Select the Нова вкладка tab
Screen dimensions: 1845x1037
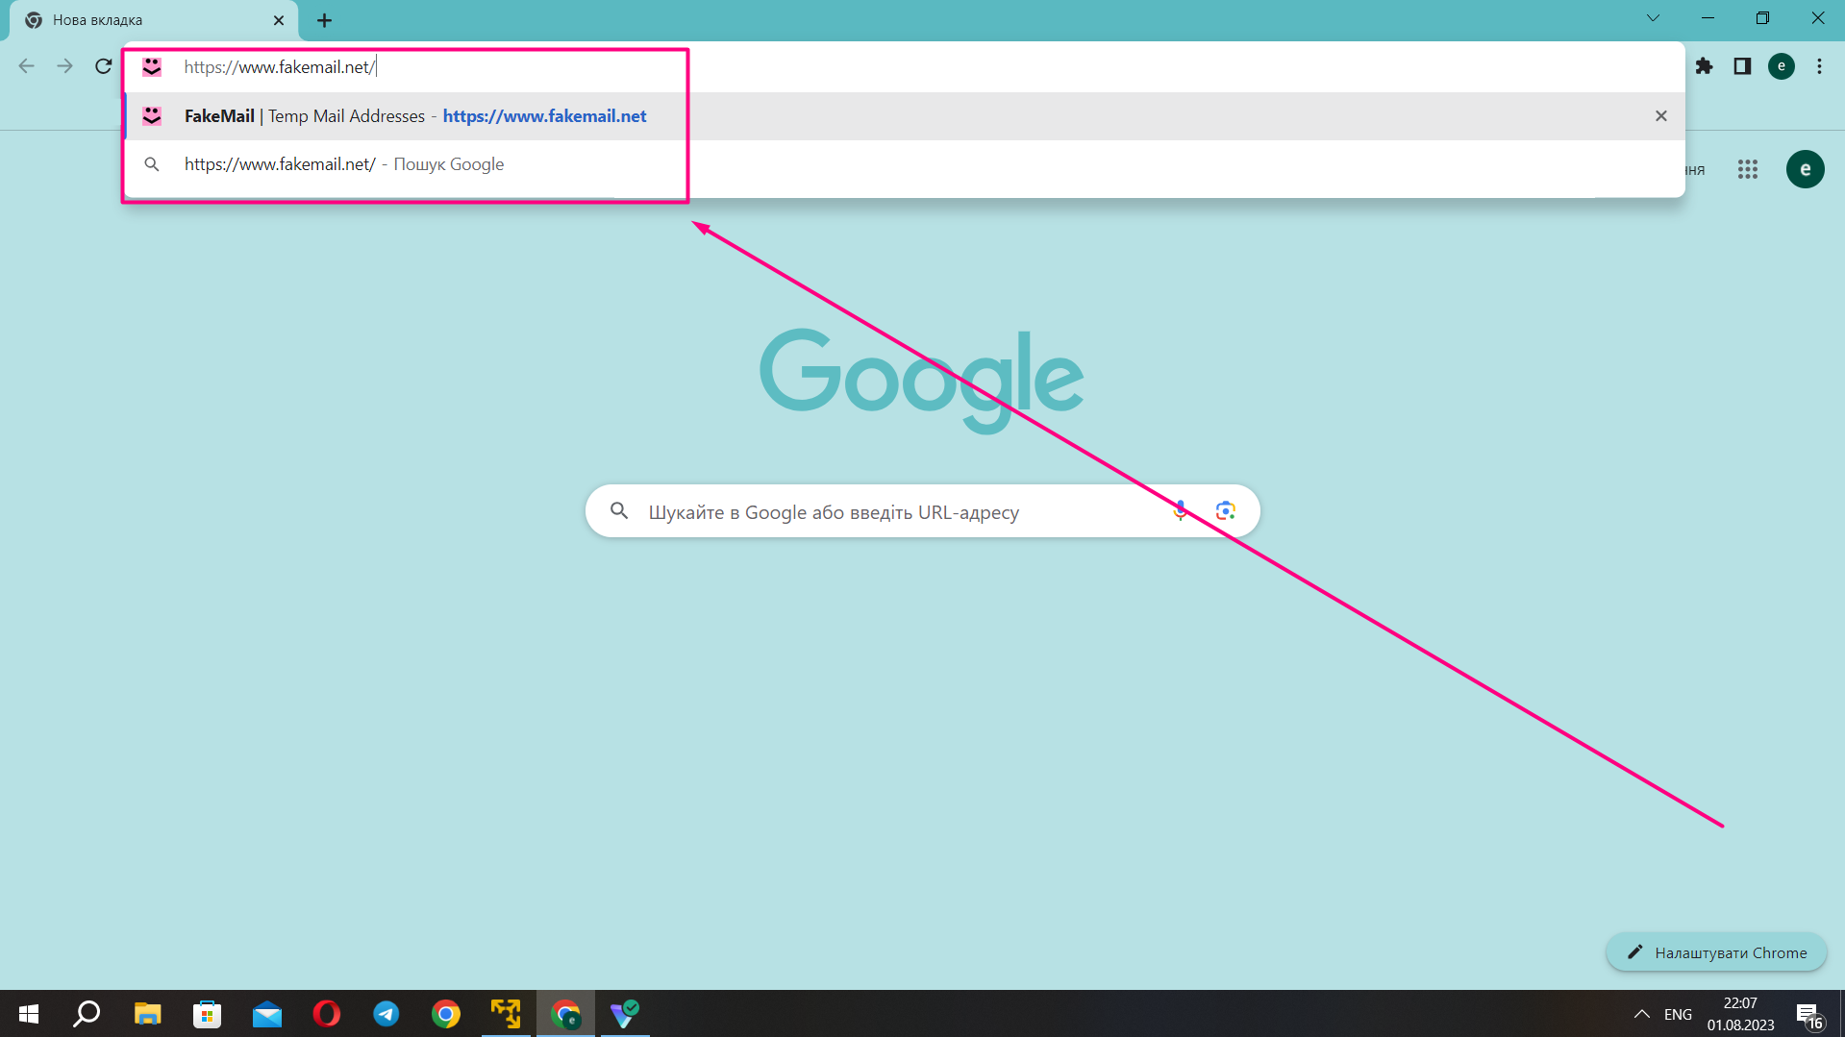(154, 20)
